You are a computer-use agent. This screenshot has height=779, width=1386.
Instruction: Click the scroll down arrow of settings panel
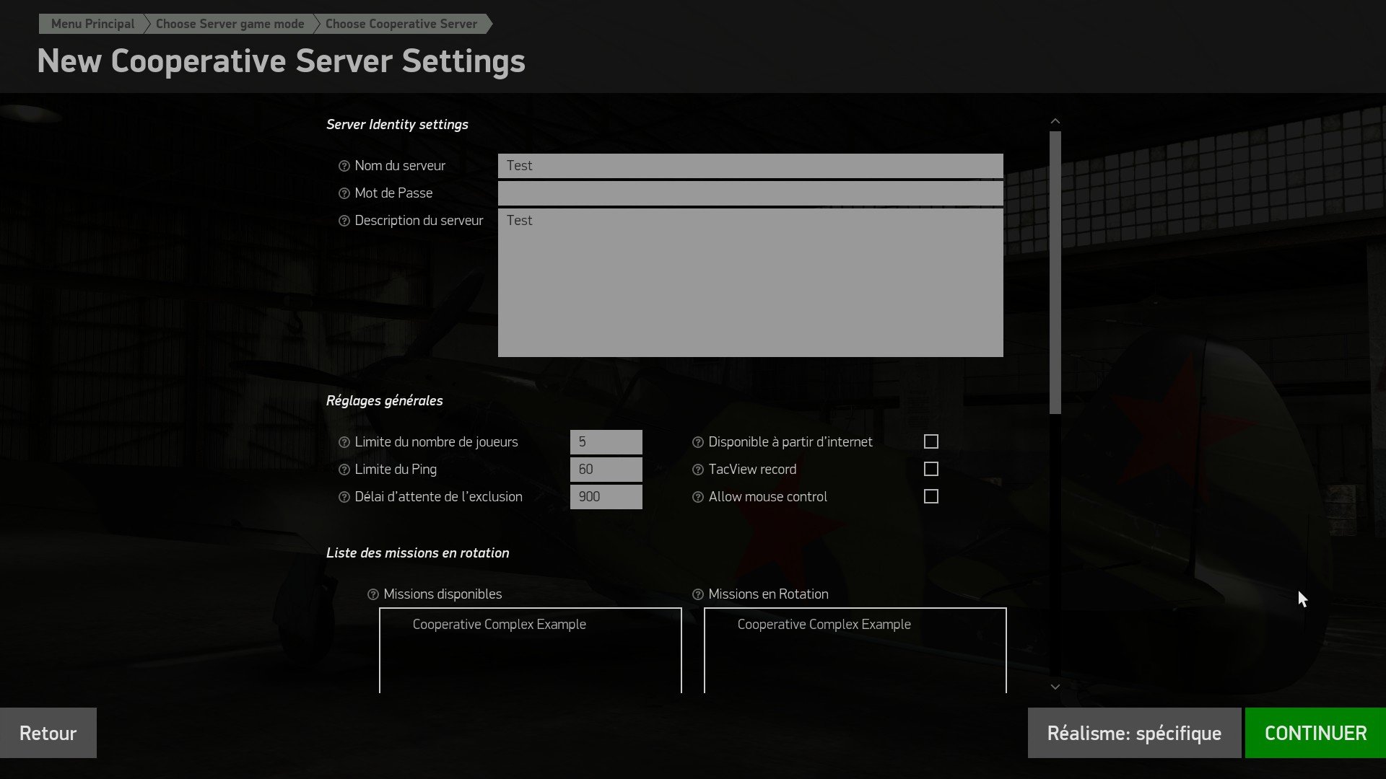(x=1055, y=687)
